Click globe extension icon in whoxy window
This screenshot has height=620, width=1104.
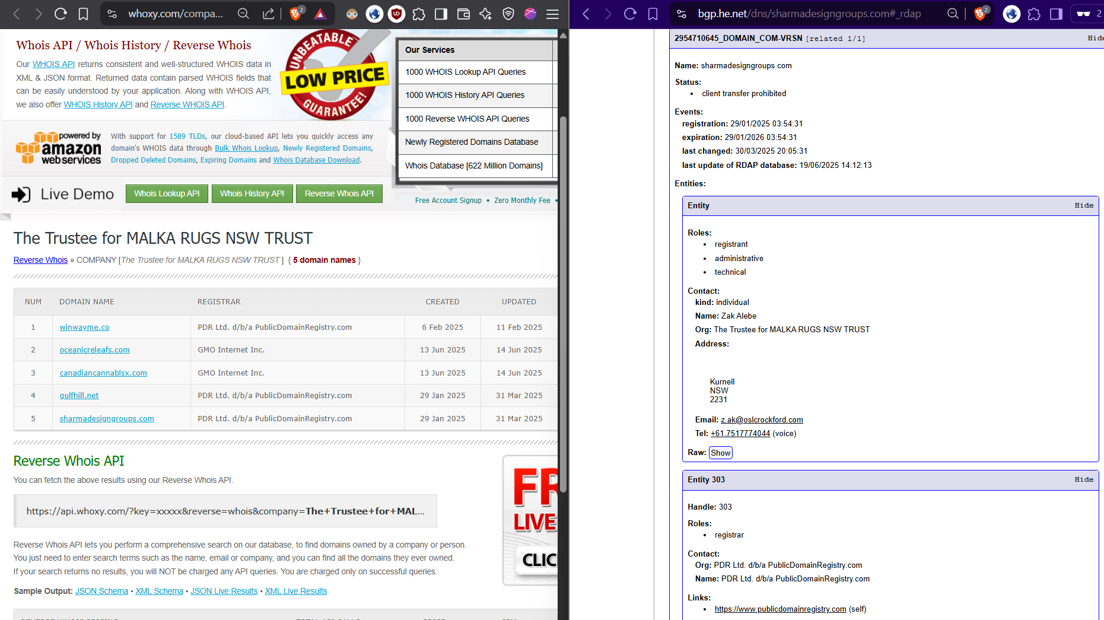tap(374, 14)
